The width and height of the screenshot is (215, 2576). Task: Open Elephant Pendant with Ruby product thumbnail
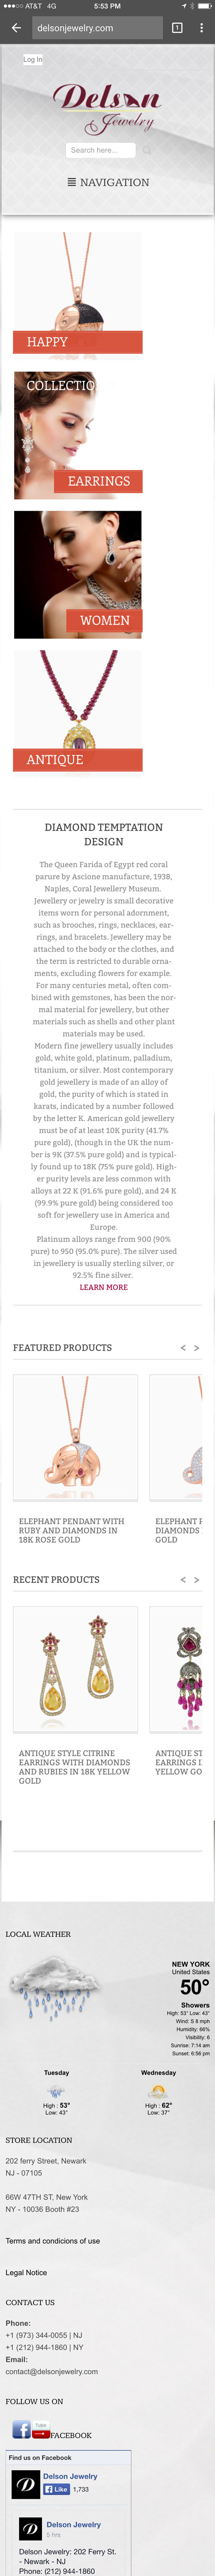[76, 1437]
